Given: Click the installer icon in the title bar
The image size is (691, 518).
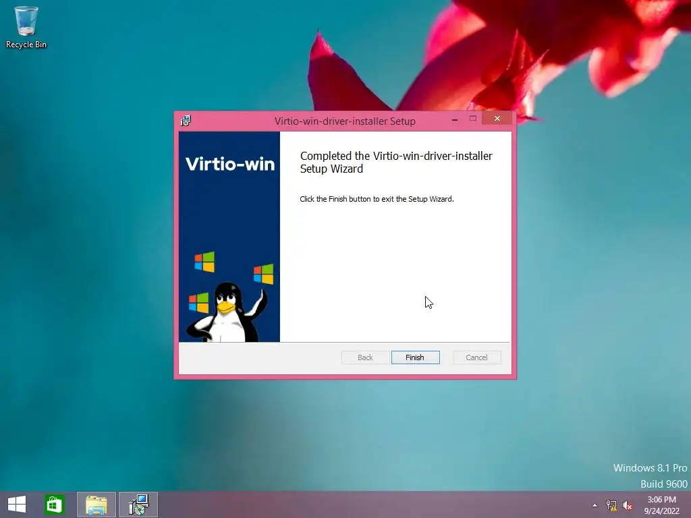Looking at the screenshot, I should point(186,121).
